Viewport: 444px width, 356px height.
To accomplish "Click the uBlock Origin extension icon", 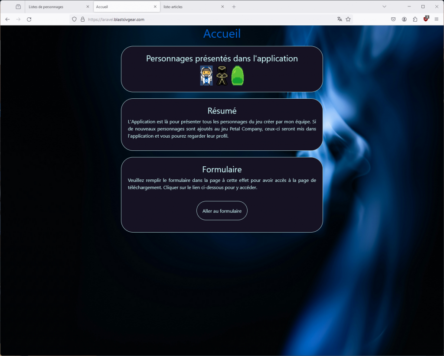I will [x=426, y=19].
